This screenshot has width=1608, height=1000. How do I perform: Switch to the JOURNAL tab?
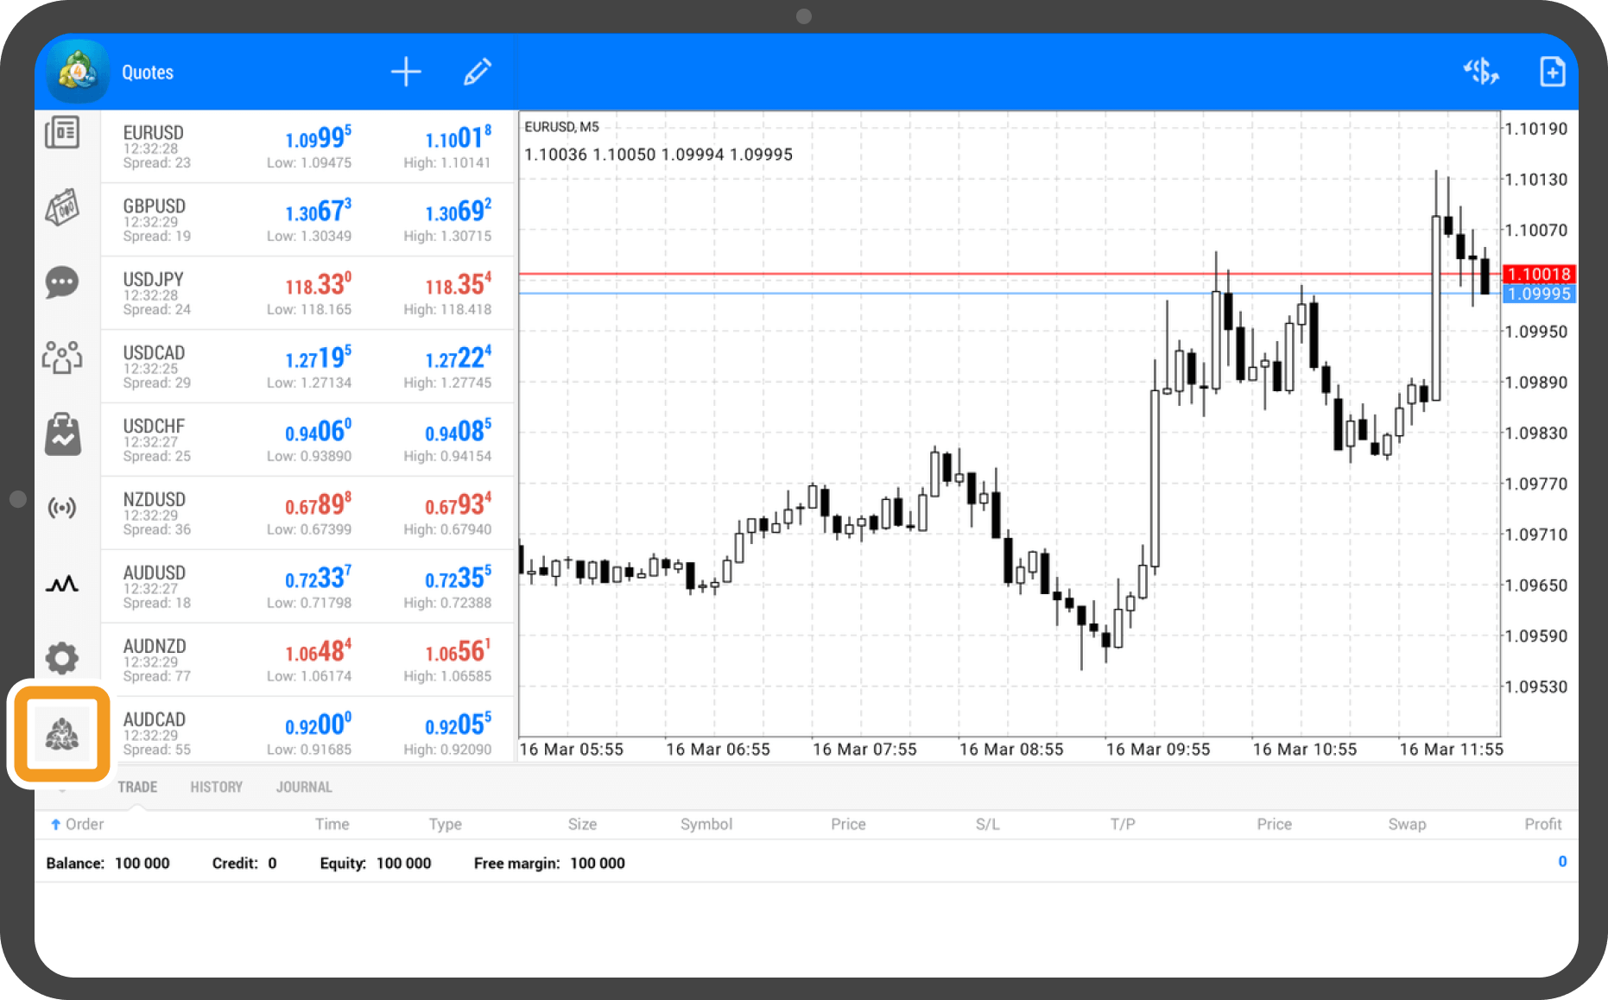(x=304, y=787)
